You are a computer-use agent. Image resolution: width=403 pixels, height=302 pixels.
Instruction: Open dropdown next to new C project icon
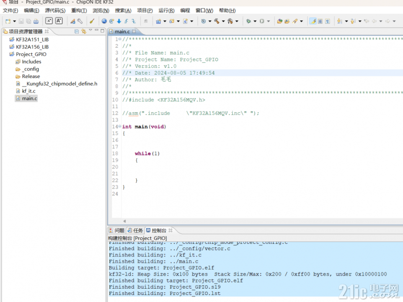click(165, 21)
